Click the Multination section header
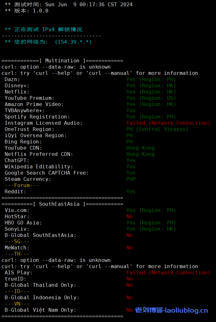This screenshot has width=216, height=322. [62, 61]
